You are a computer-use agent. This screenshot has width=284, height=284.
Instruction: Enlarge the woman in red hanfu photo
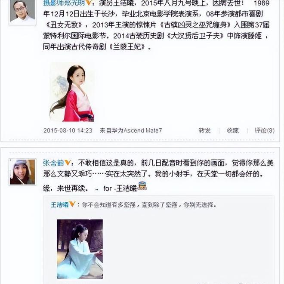coord(72,92)
